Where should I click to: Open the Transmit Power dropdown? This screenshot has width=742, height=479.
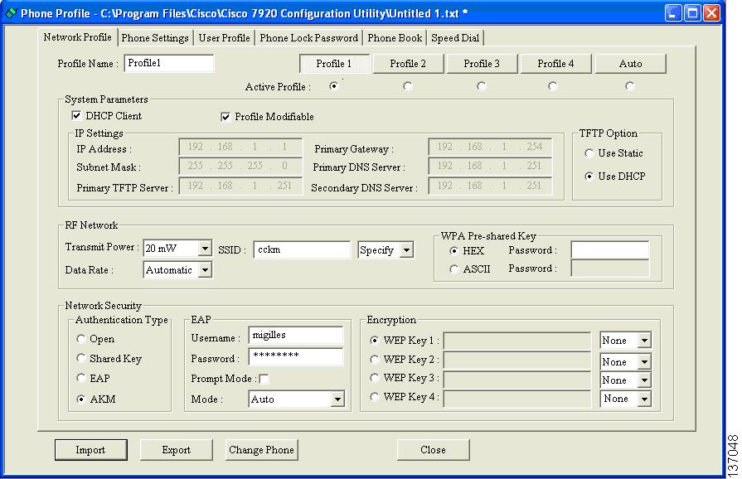(x=205, y=249)
